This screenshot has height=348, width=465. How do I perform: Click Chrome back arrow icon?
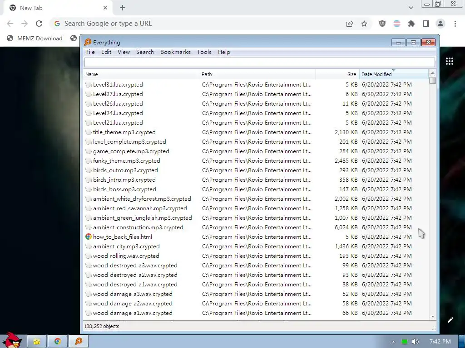tap(10, 24)
